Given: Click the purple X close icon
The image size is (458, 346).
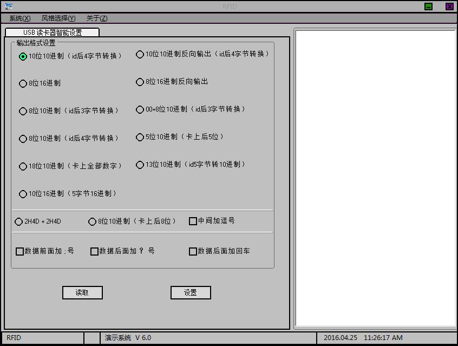Looking at the screenshot, I should coord(449,6).
